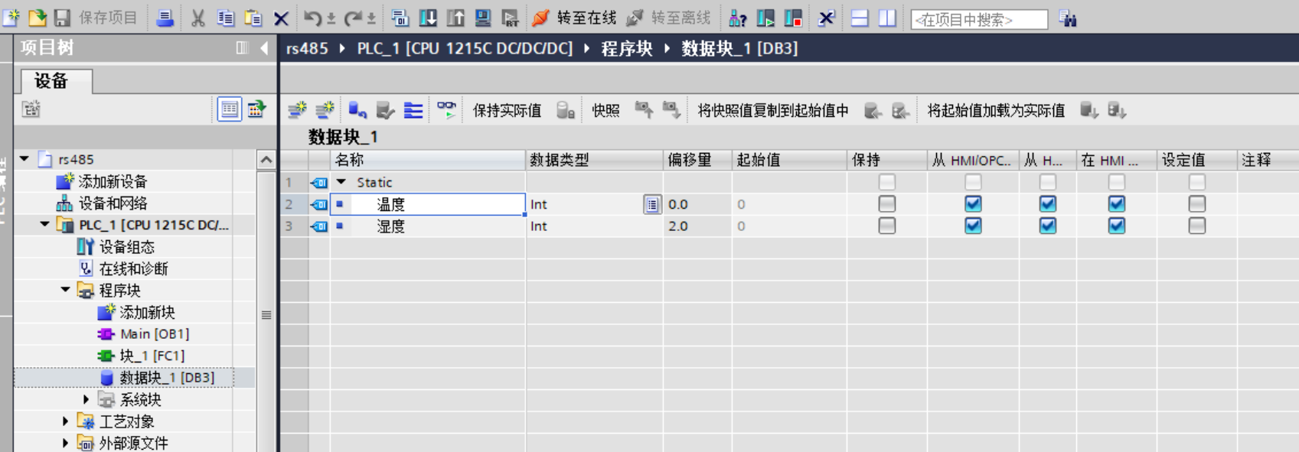
Task: Click the Delete X icon in the toolbar
Action: pos(281,18)
